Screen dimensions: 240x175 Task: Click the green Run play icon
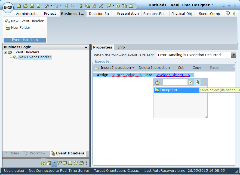(118, 6)
